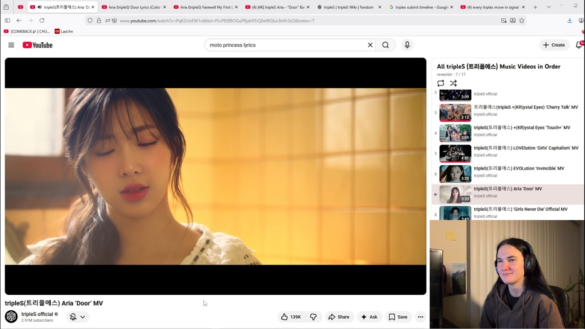Go to the YouTube home logo
585x329 pixels.
37,45
